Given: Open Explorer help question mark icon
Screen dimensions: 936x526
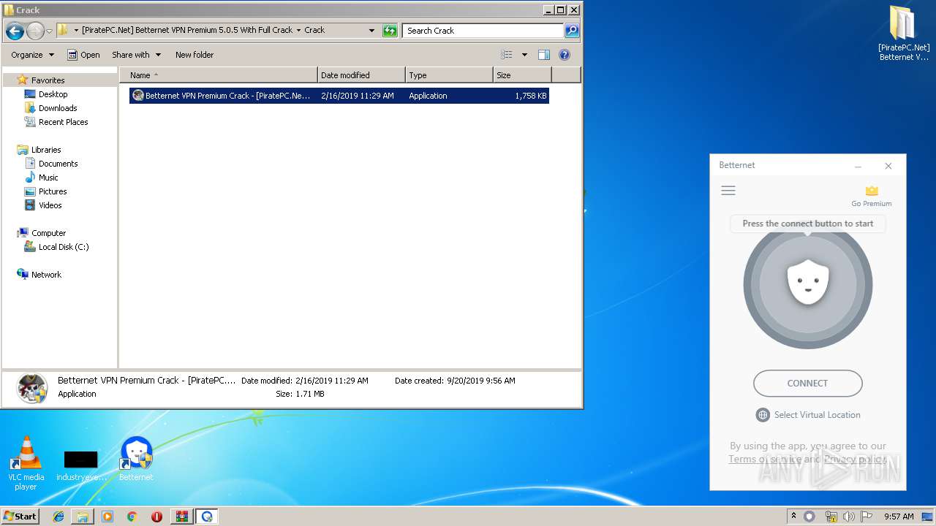Looking at the screenshot, I should (564, 55).
